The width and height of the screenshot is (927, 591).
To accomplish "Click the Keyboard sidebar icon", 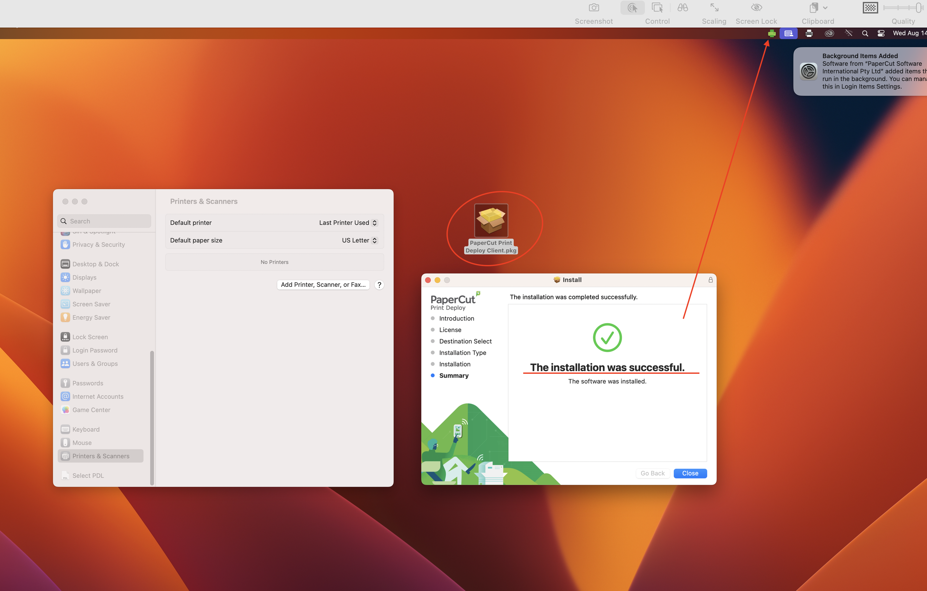I will click(65, 429).
